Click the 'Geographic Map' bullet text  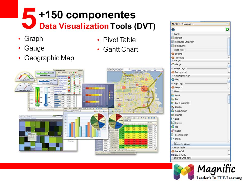pos(49,58)
